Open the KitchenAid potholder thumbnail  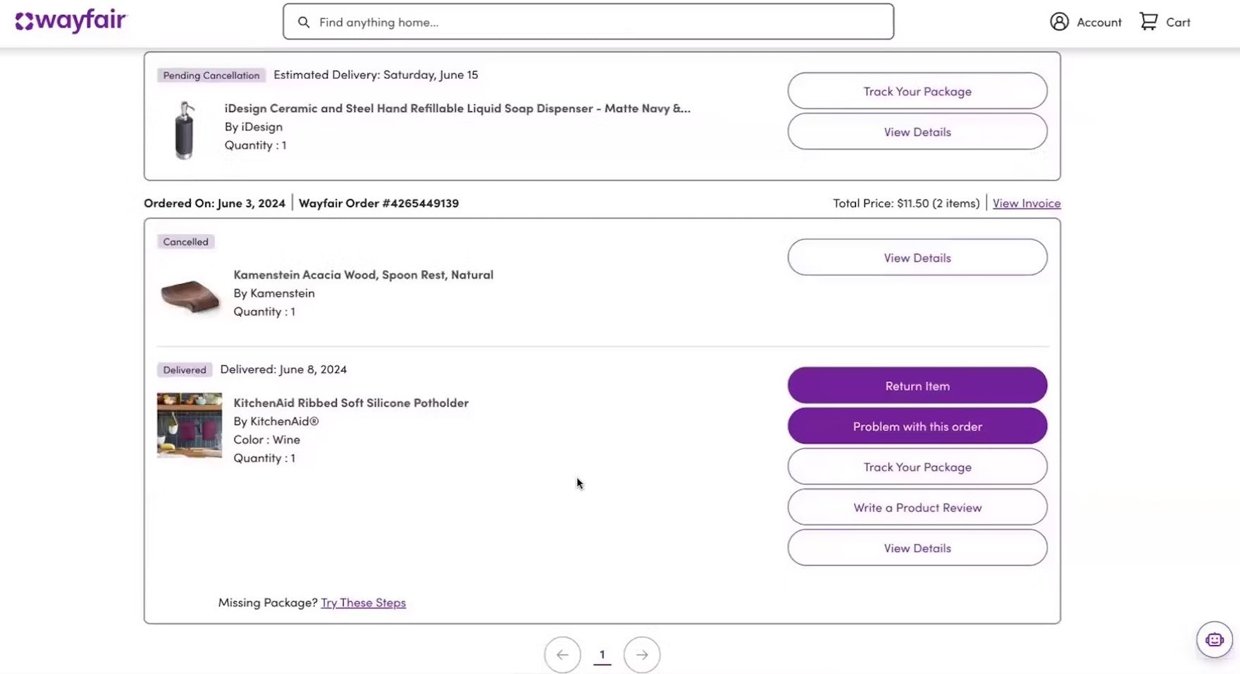click(x=189, y=425)
